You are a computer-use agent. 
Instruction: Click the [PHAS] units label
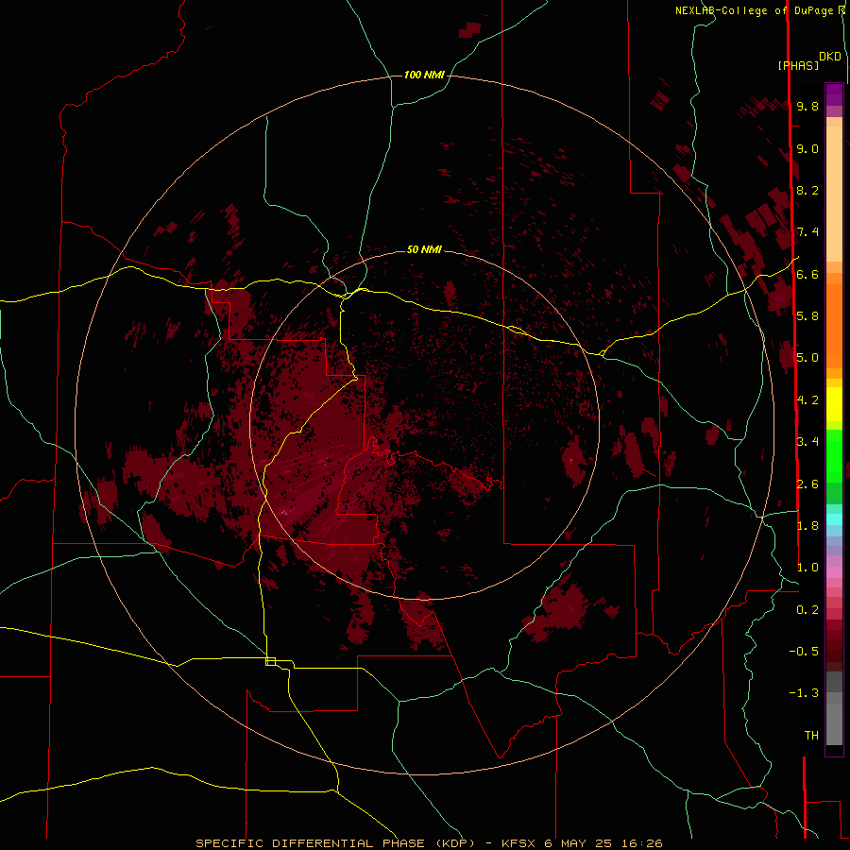tap(798, 65)
